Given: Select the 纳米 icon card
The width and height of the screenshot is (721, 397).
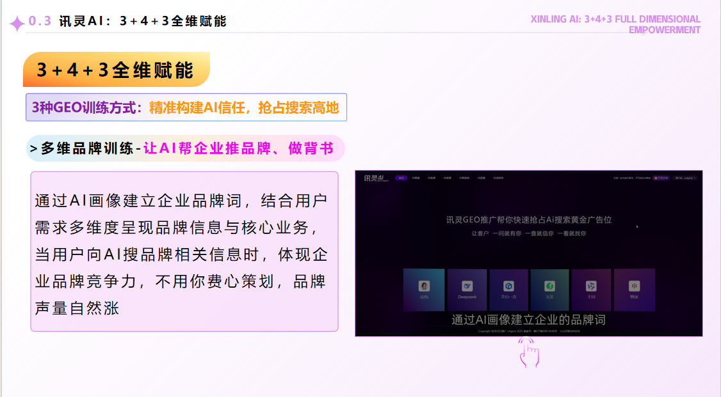Looking at the screenshot, I should pos(634,290).
